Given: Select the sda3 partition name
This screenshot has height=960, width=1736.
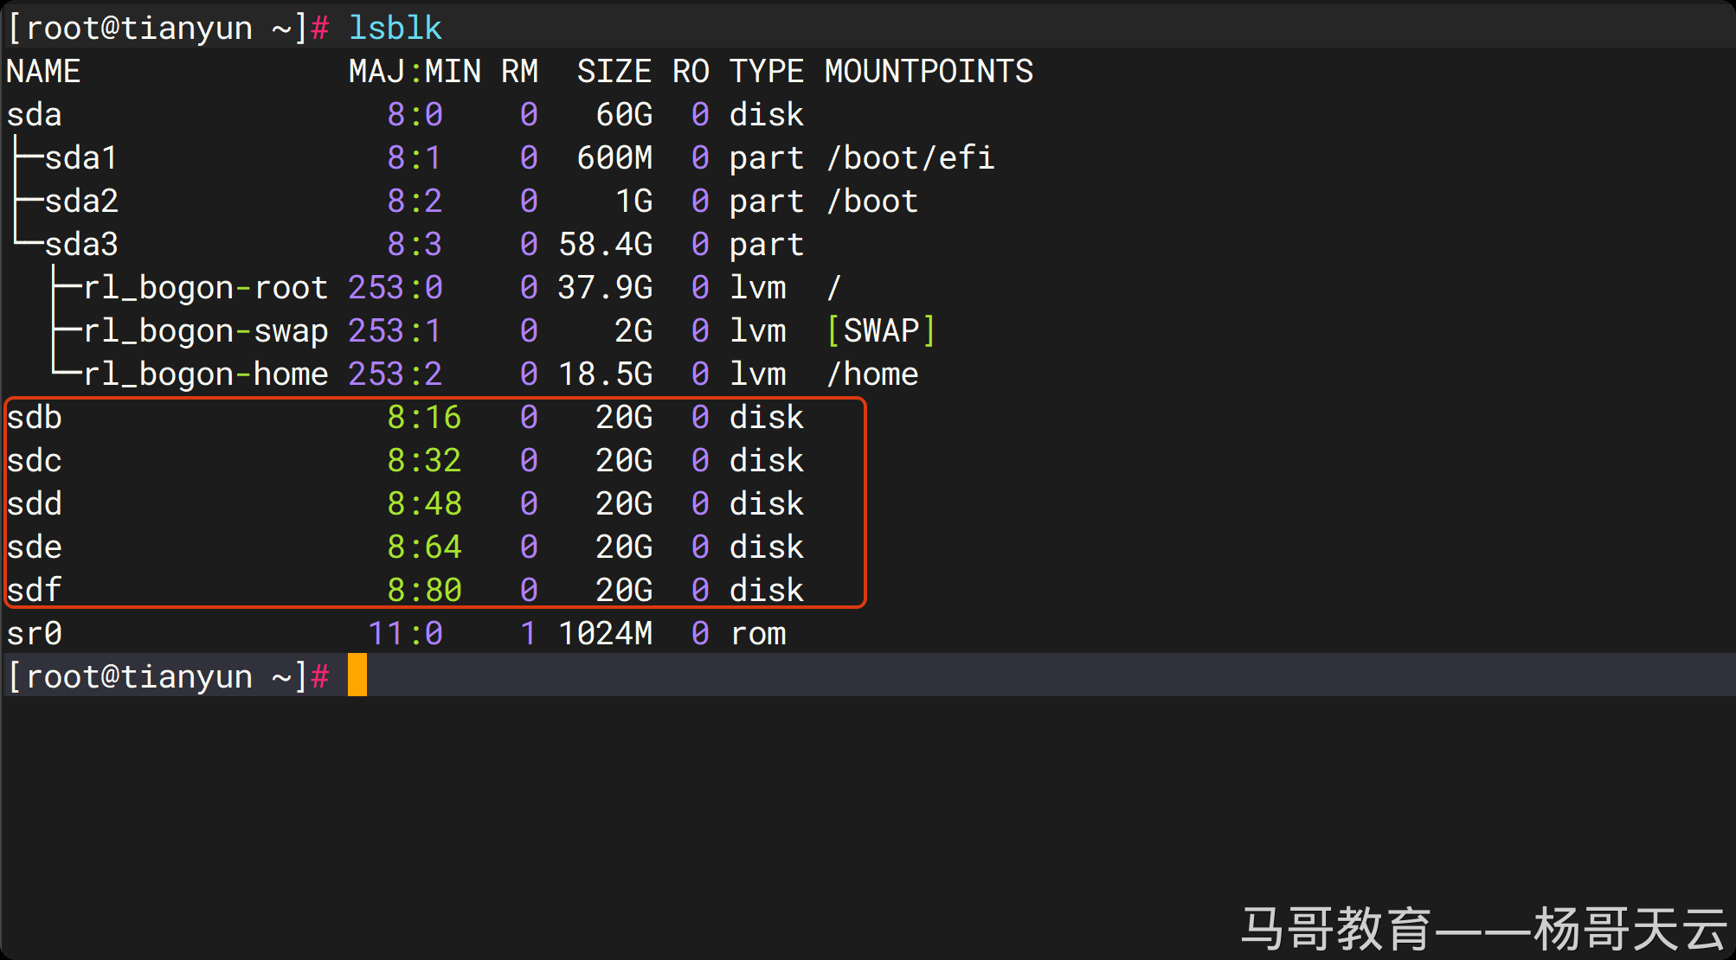Looking at the screenshot, I should [x=81, y=245].
